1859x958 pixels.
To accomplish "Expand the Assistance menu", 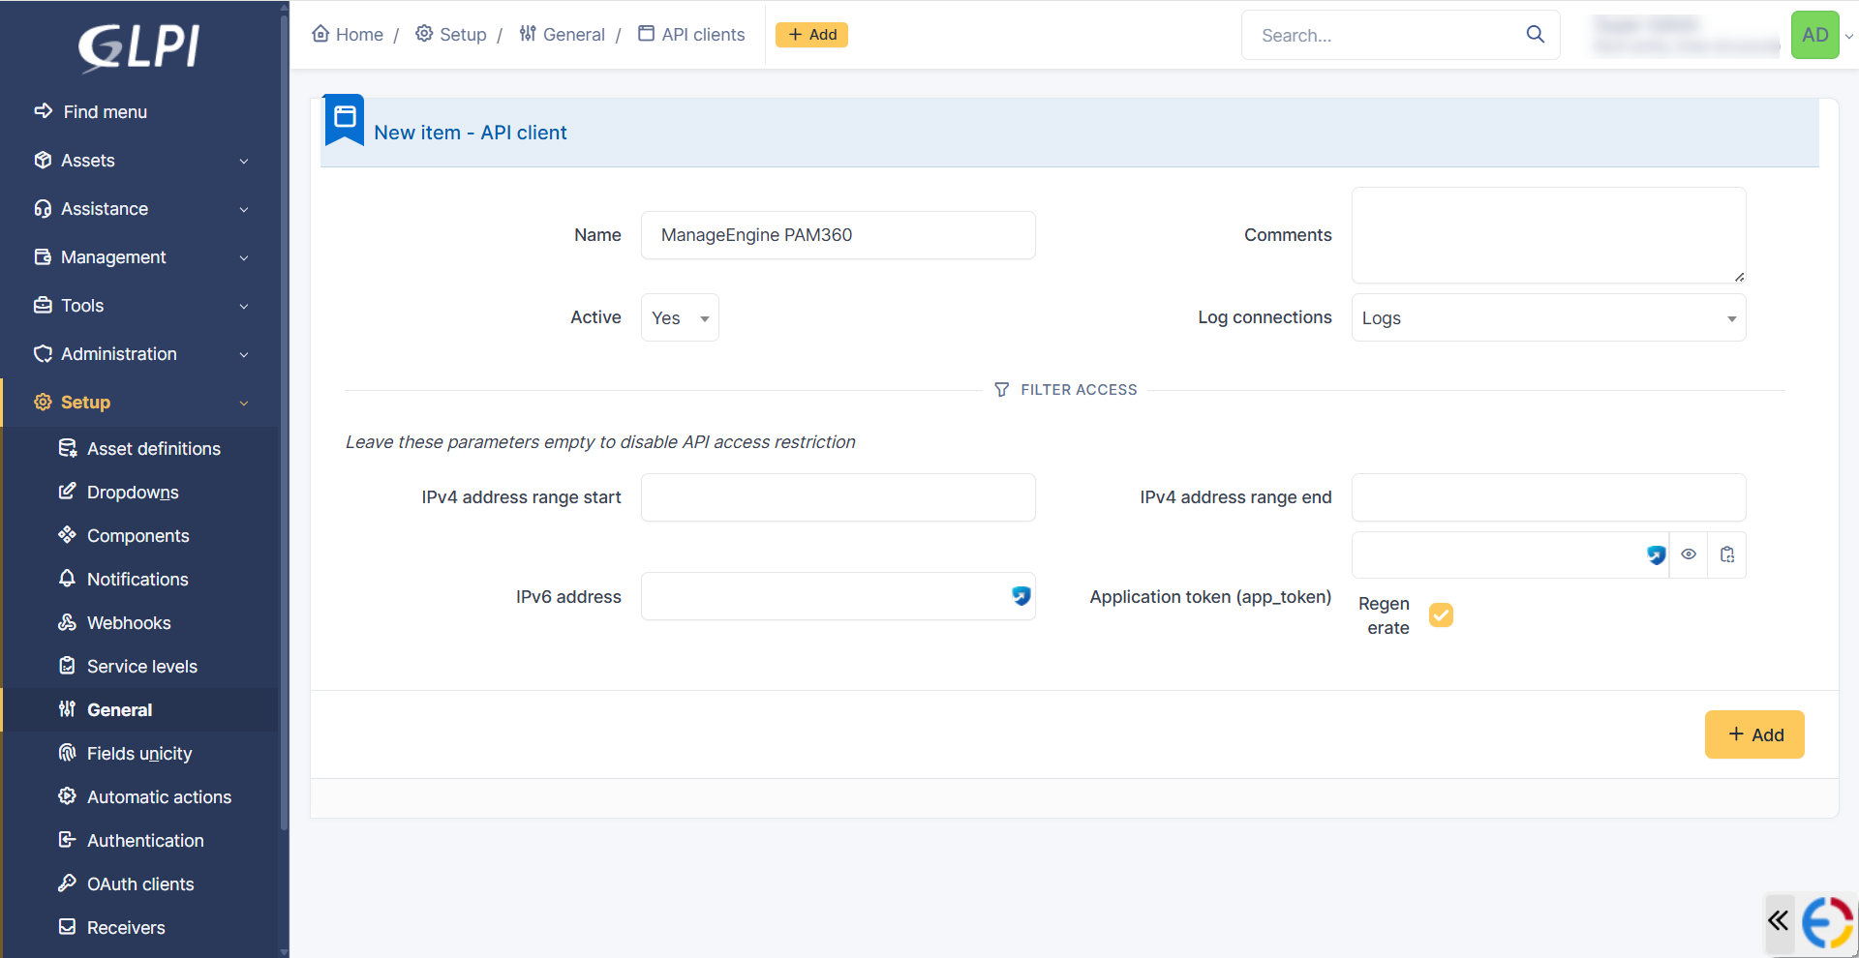I will coord(140,208).
